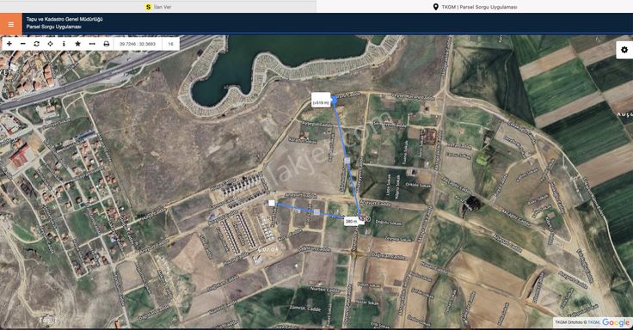Zoom in with the plus tool
Screen dimensions: 633x330
pos(9,44)
